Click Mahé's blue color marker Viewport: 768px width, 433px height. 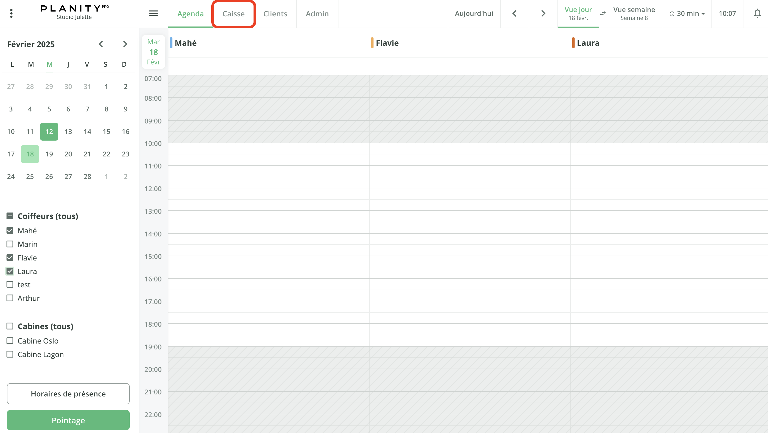pos(171,43)
